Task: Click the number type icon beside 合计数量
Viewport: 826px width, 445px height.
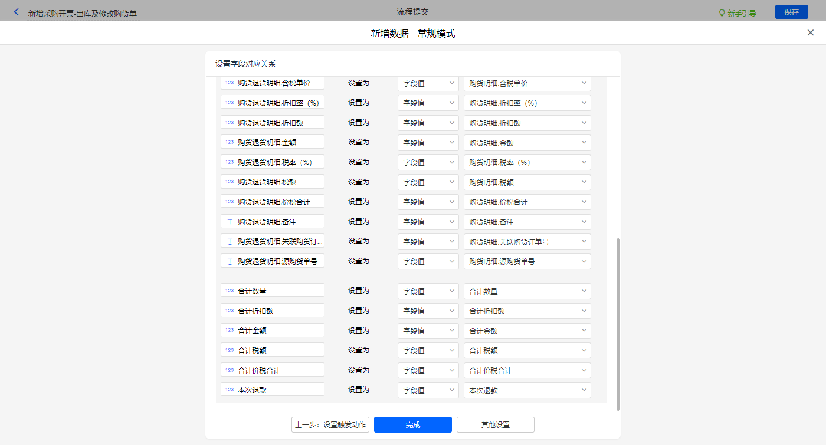Action: coord(230,291)
